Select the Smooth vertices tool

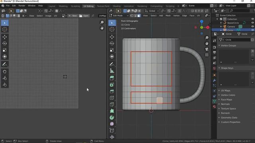pos(112,124)
